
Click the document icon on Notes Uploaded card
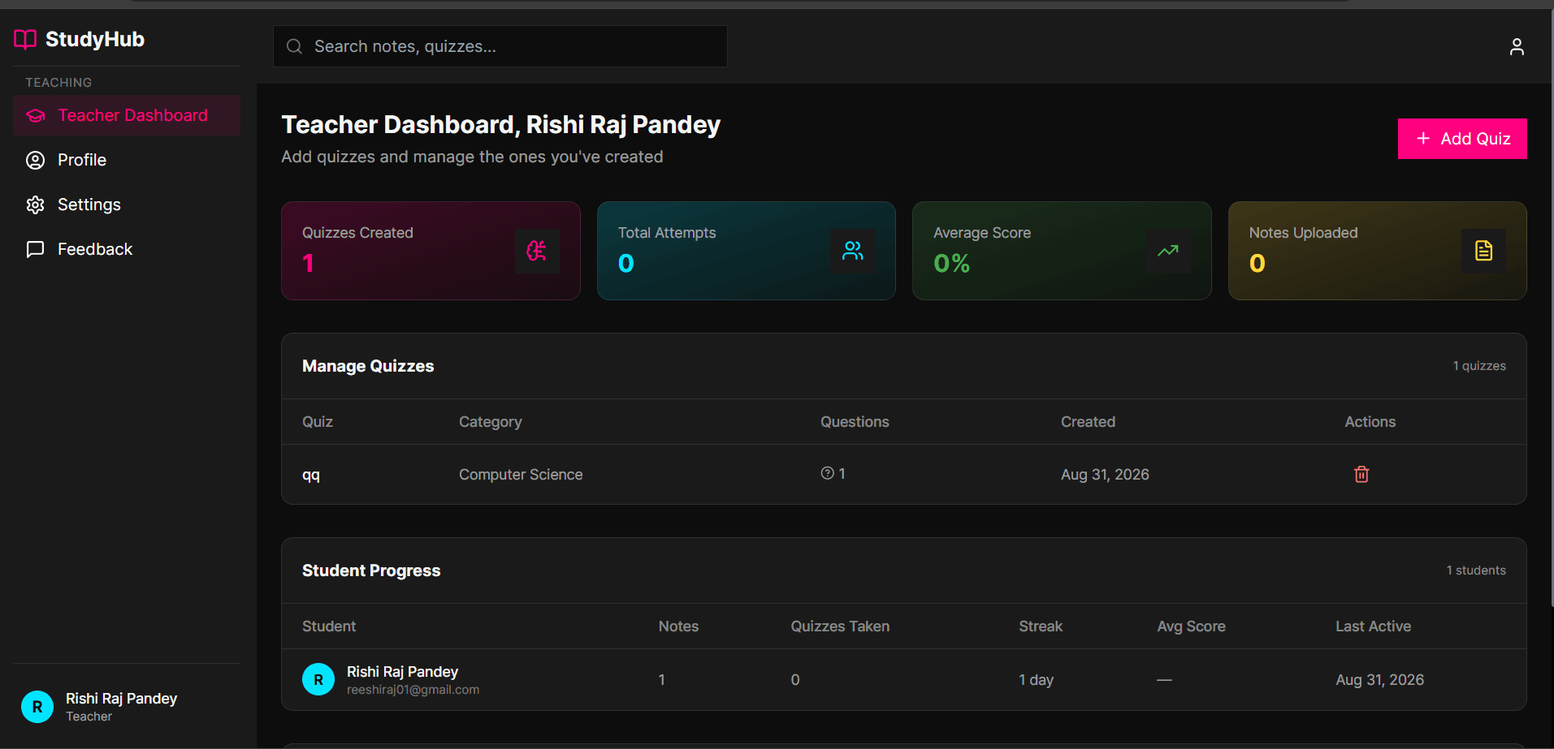tap(1483, 251)
